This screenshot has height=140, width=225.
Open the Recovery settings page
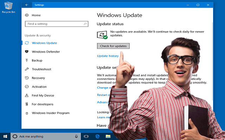coord(38,78)
